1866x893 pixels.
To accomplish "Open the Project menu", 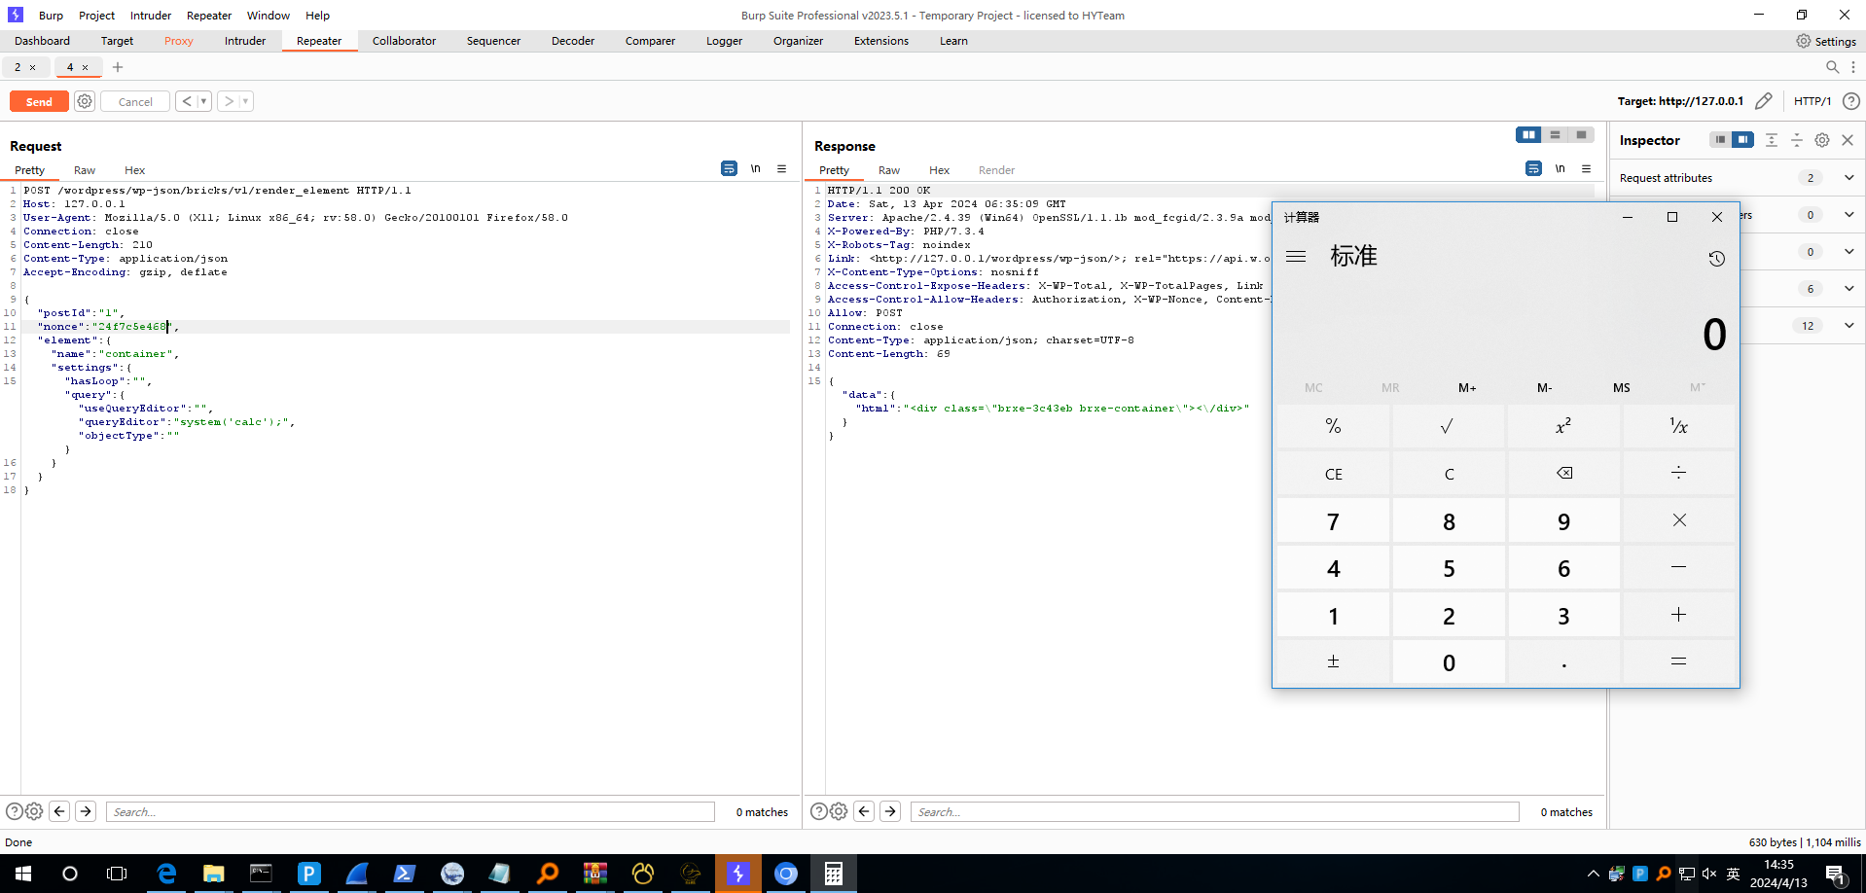I will (96, 16).
